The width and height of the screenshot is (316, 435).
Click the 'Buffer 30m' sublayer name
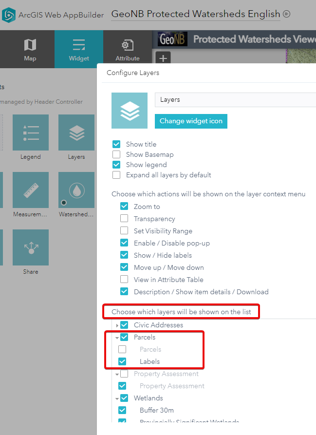point(157,410)
